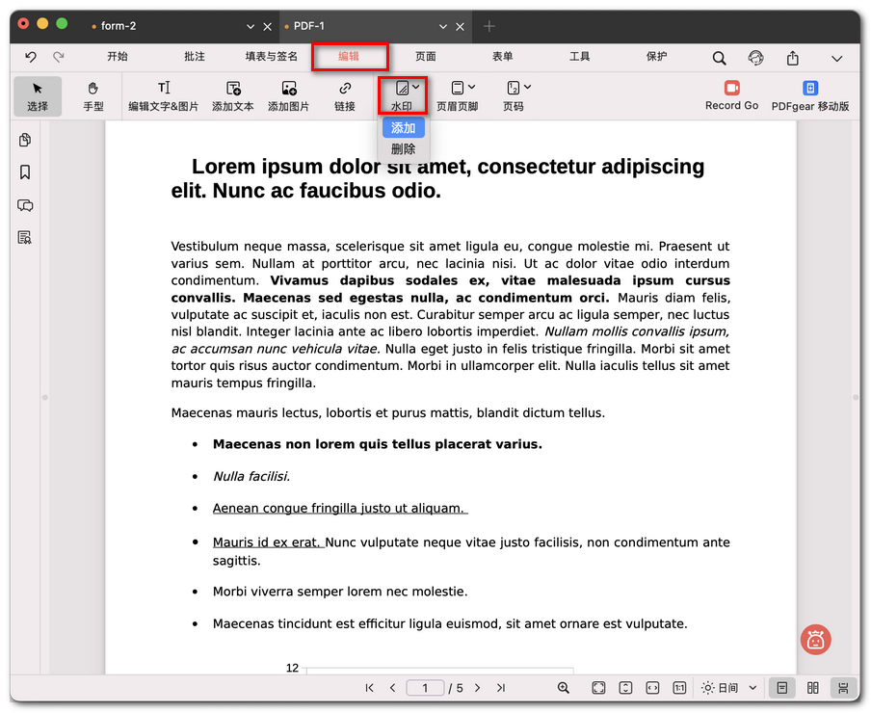Open the 页眉页脚 dropdown arrow
The width and height of the screenshot is (871, 713).
471,87
